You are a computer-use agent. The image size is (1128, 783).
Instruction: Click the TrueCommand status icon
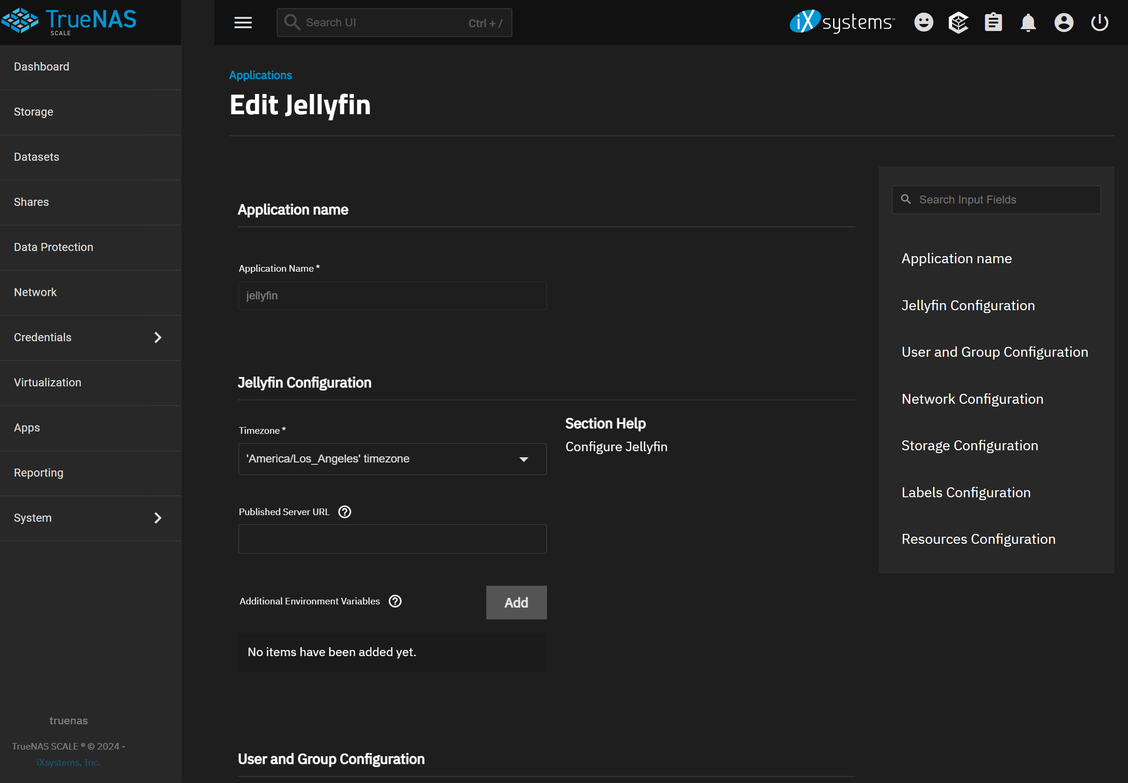click(958, 23)
